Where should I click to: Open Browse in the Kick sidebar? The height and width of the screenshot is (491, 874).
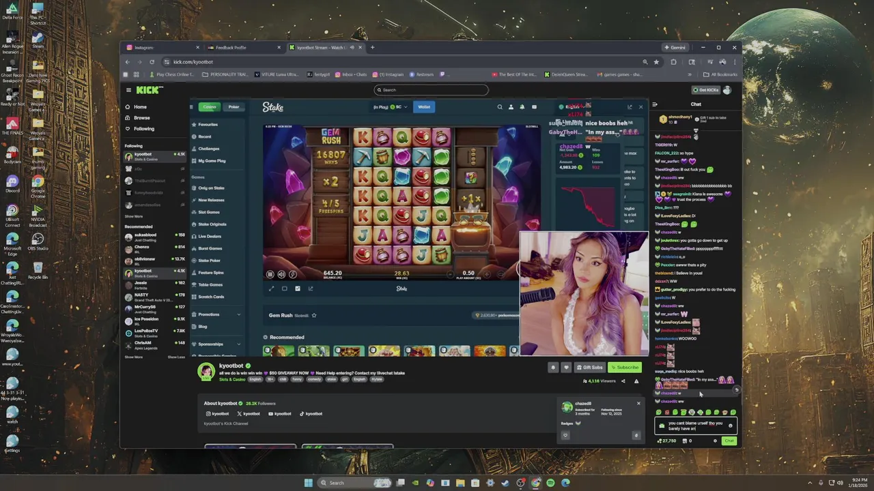point(142,118)
